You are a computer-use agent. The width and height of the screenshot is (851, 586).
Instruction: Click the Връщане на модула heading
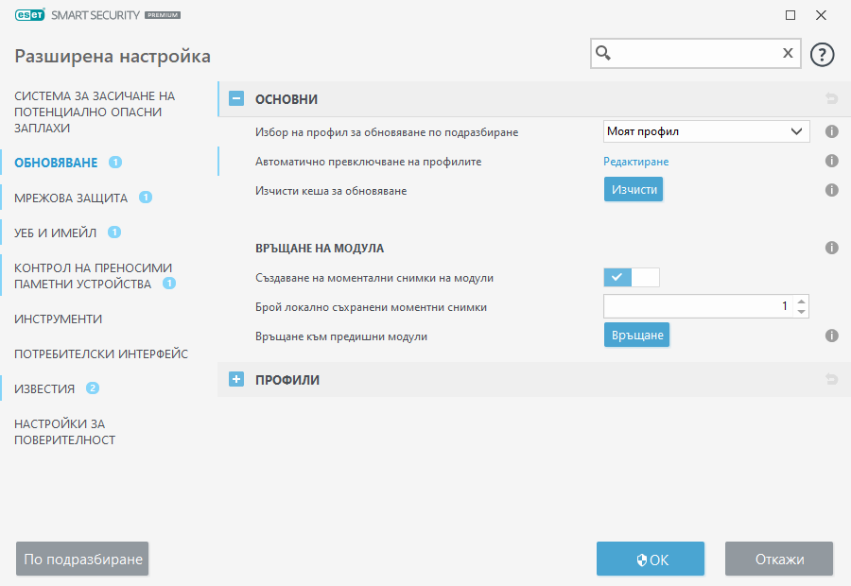[320, 248]
